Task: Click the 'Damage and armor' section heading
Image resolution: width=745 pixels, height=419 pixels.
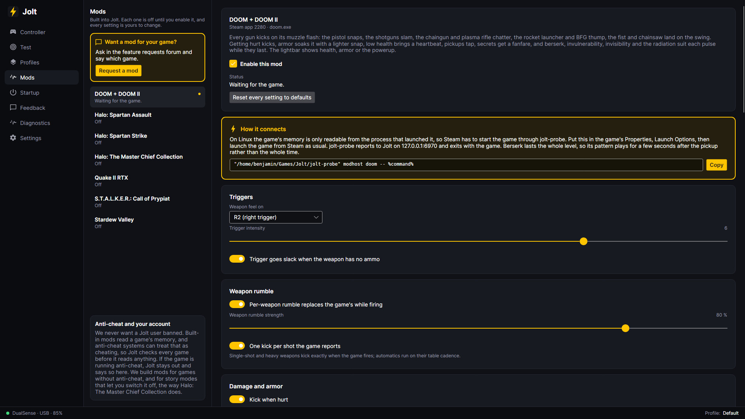Action: [x=256, y=386]
